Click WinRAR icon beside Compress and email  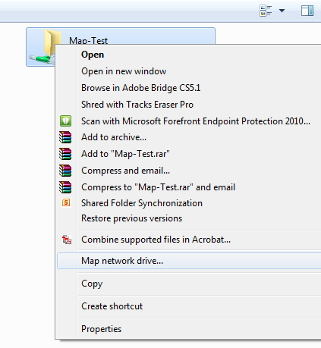pos(65,171)
